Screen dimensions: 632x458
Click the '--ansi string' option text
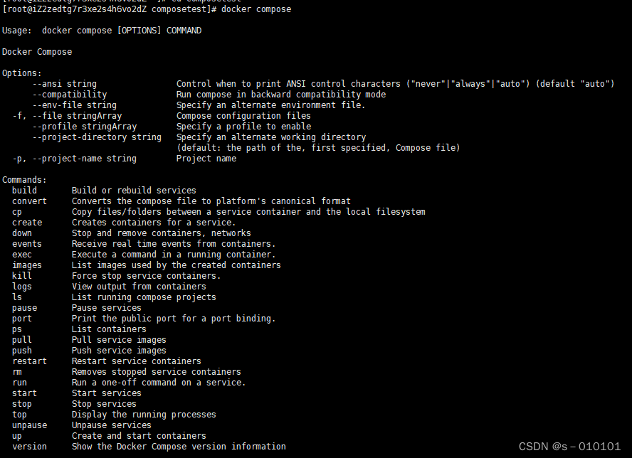[x=65, y=84]
